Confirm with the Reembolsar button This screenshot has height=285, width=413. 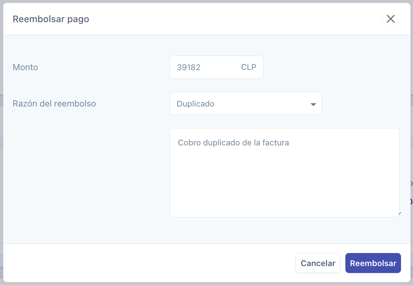coord(373,263)
